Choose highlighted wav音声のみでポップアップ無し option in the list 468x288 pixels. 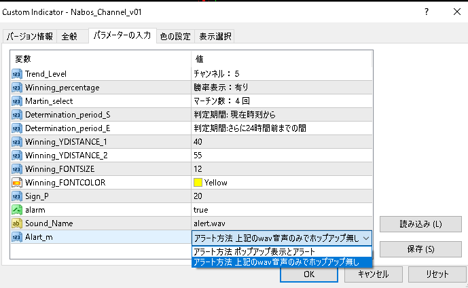coord(282,262)
